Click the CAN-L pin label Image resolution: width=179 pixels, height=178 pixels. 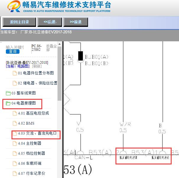pos(84,158)
